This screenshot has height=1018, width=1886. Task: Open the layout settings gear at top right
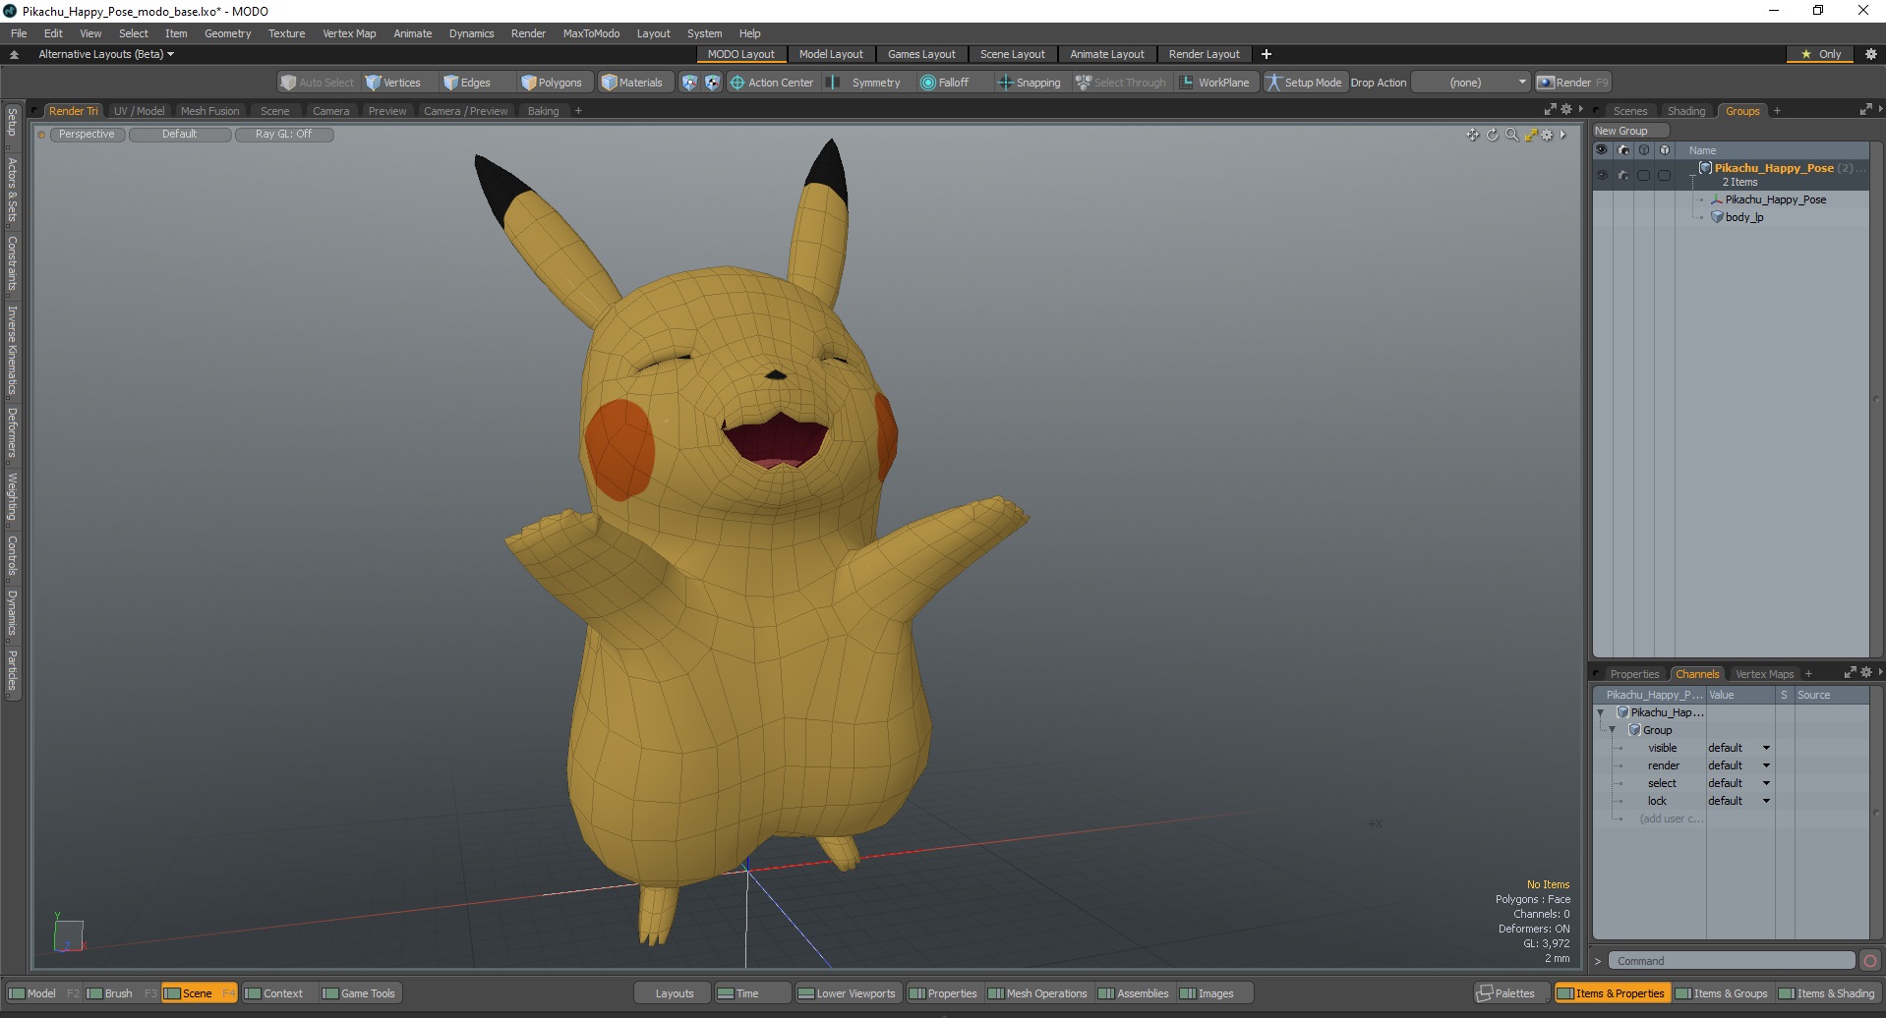1870,54
